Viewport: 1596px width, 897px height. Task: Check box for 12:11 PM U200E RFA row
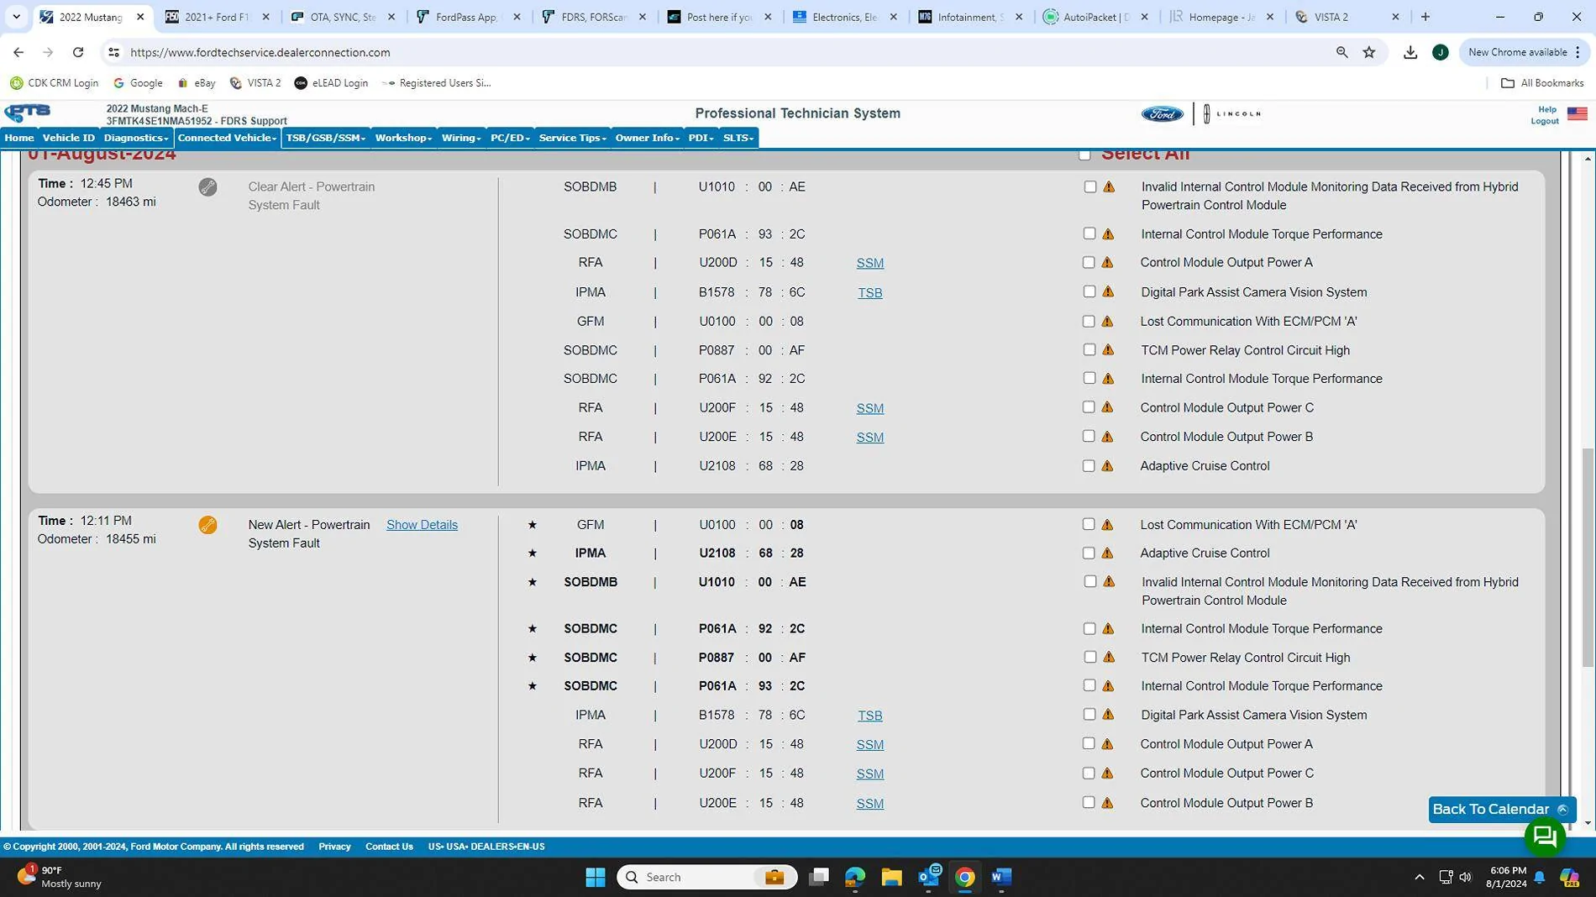[x=1089, y=802]
